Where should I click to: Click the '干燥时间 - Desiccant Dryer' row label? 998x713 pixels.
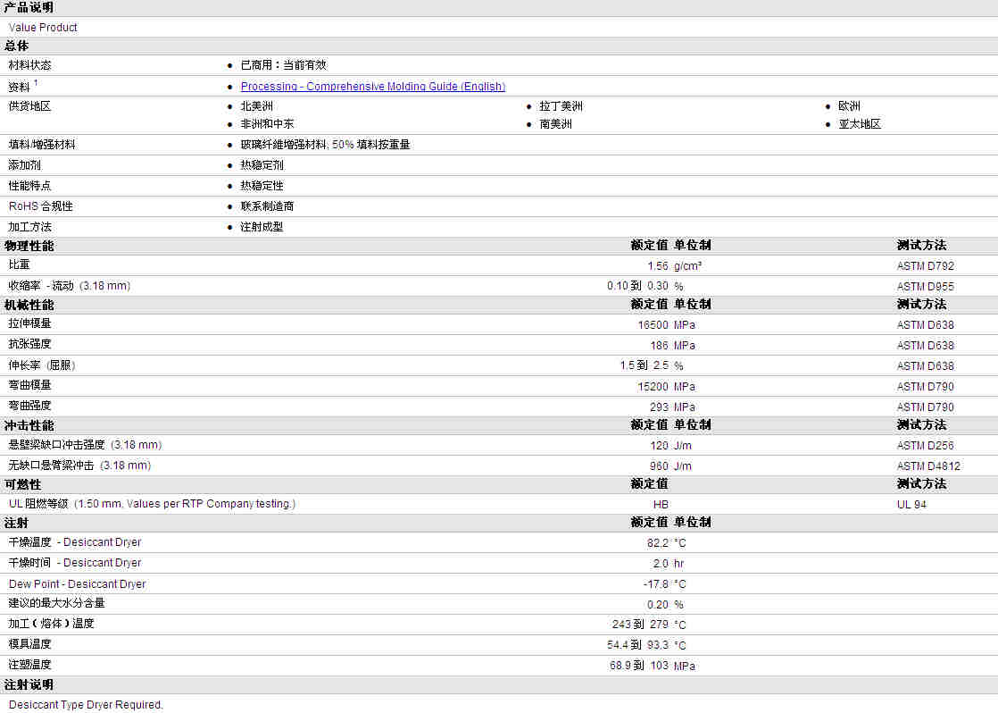click(x=74, y=563)
